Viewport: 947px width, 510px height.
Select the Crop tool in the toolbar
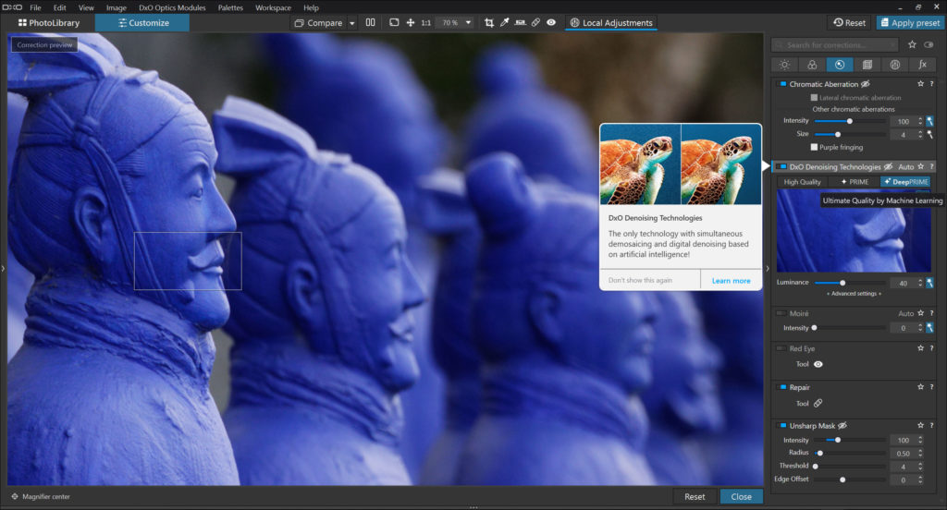tap(489, 22)
